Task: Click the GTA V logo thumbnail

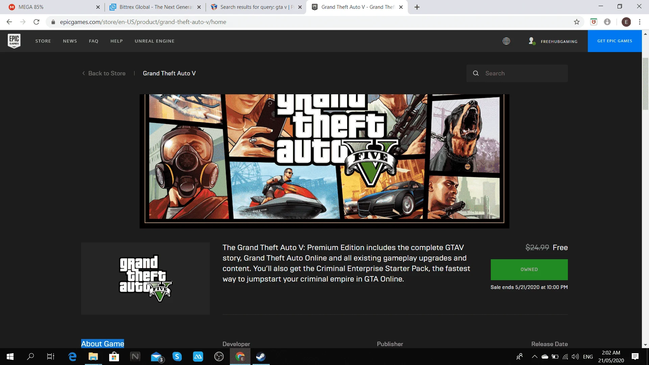Action: 145,278
